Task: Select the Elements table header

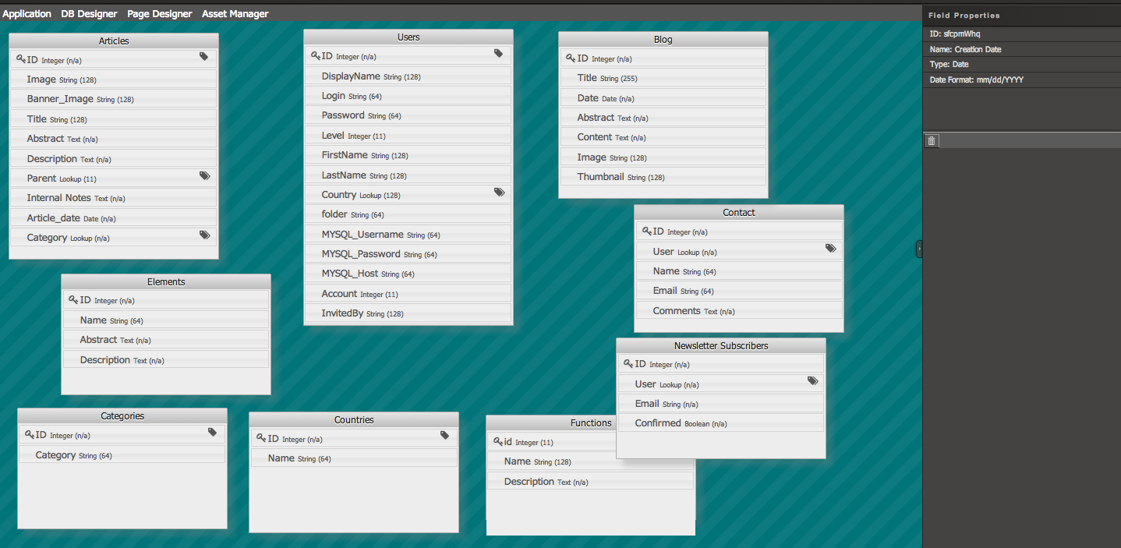Action: click(x=166, y=281)
